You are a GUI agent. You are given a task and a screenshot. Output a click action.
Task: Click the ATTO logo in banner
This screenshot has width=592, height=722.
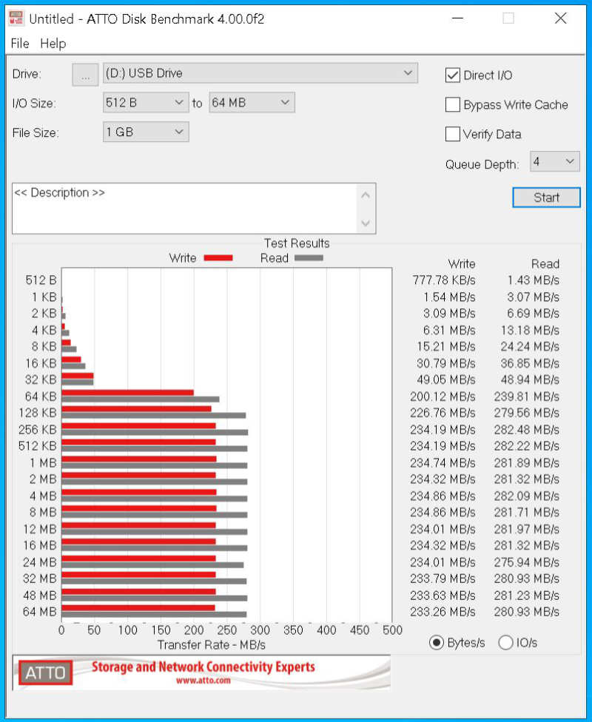45,672
